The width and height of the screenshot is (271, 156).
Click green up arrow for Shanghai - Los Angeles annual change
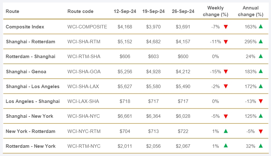click(x=261, y=86)
